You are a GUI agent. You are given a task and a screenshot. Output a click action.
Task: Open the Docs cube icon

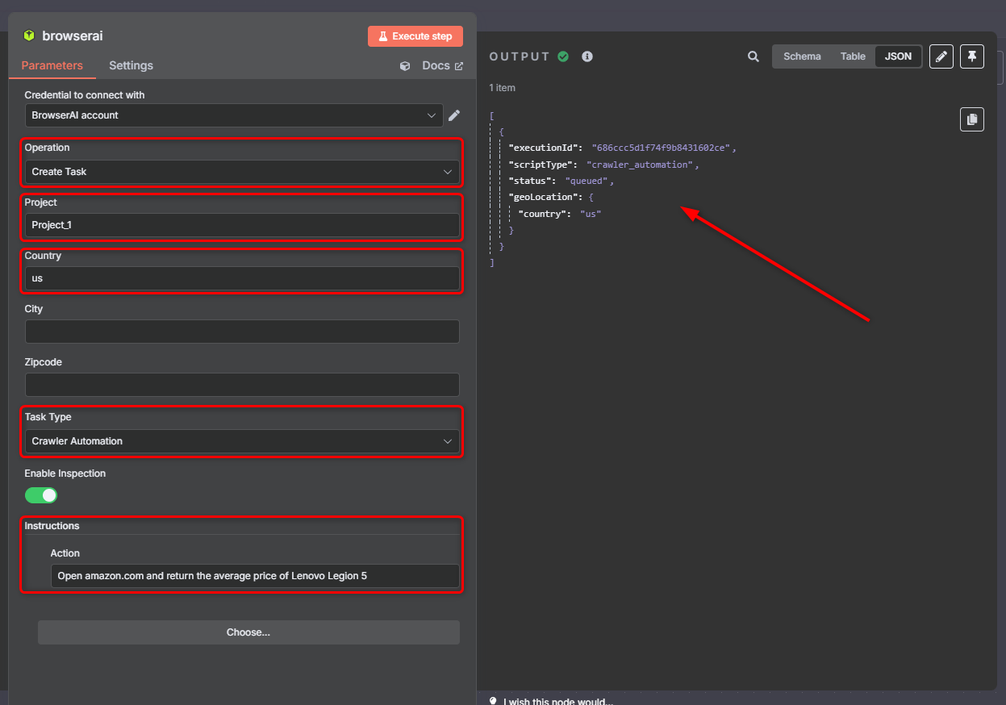(x=405, y=66)
